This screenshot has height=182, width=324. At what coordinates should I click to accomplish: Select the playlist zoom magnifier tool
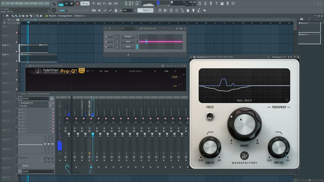[37, 16]
